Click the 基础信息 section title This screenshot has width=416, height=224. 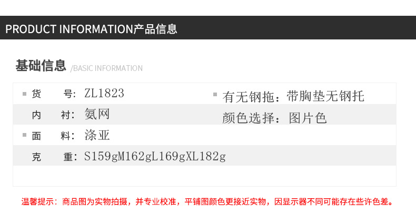click(41, 66)
